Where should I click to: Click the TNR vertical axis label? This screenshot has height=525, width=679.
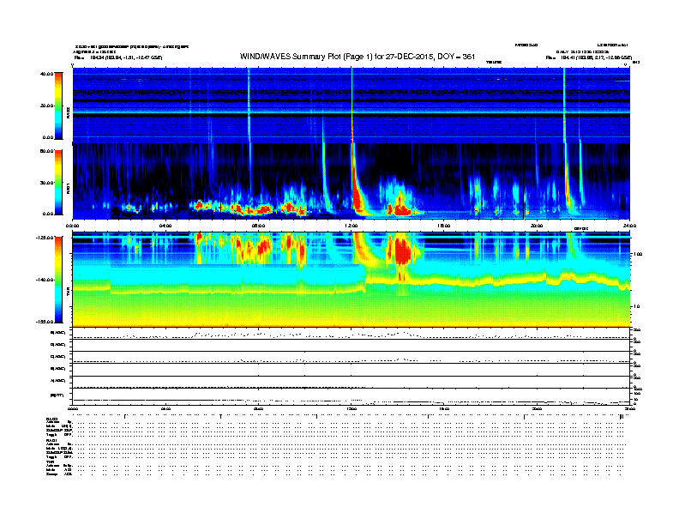pos(68,293)
